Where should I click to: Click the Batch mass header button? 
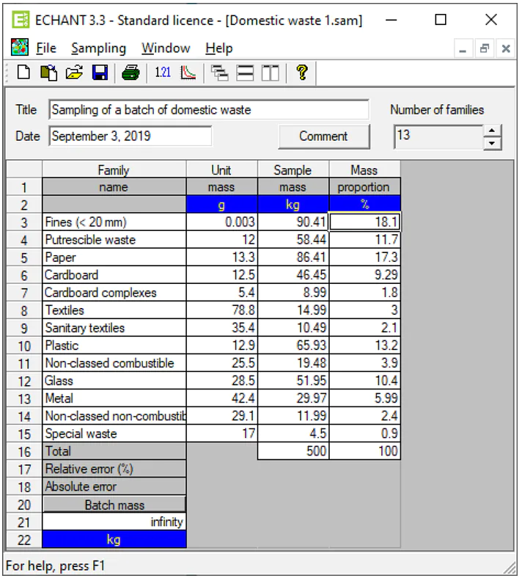114,505
